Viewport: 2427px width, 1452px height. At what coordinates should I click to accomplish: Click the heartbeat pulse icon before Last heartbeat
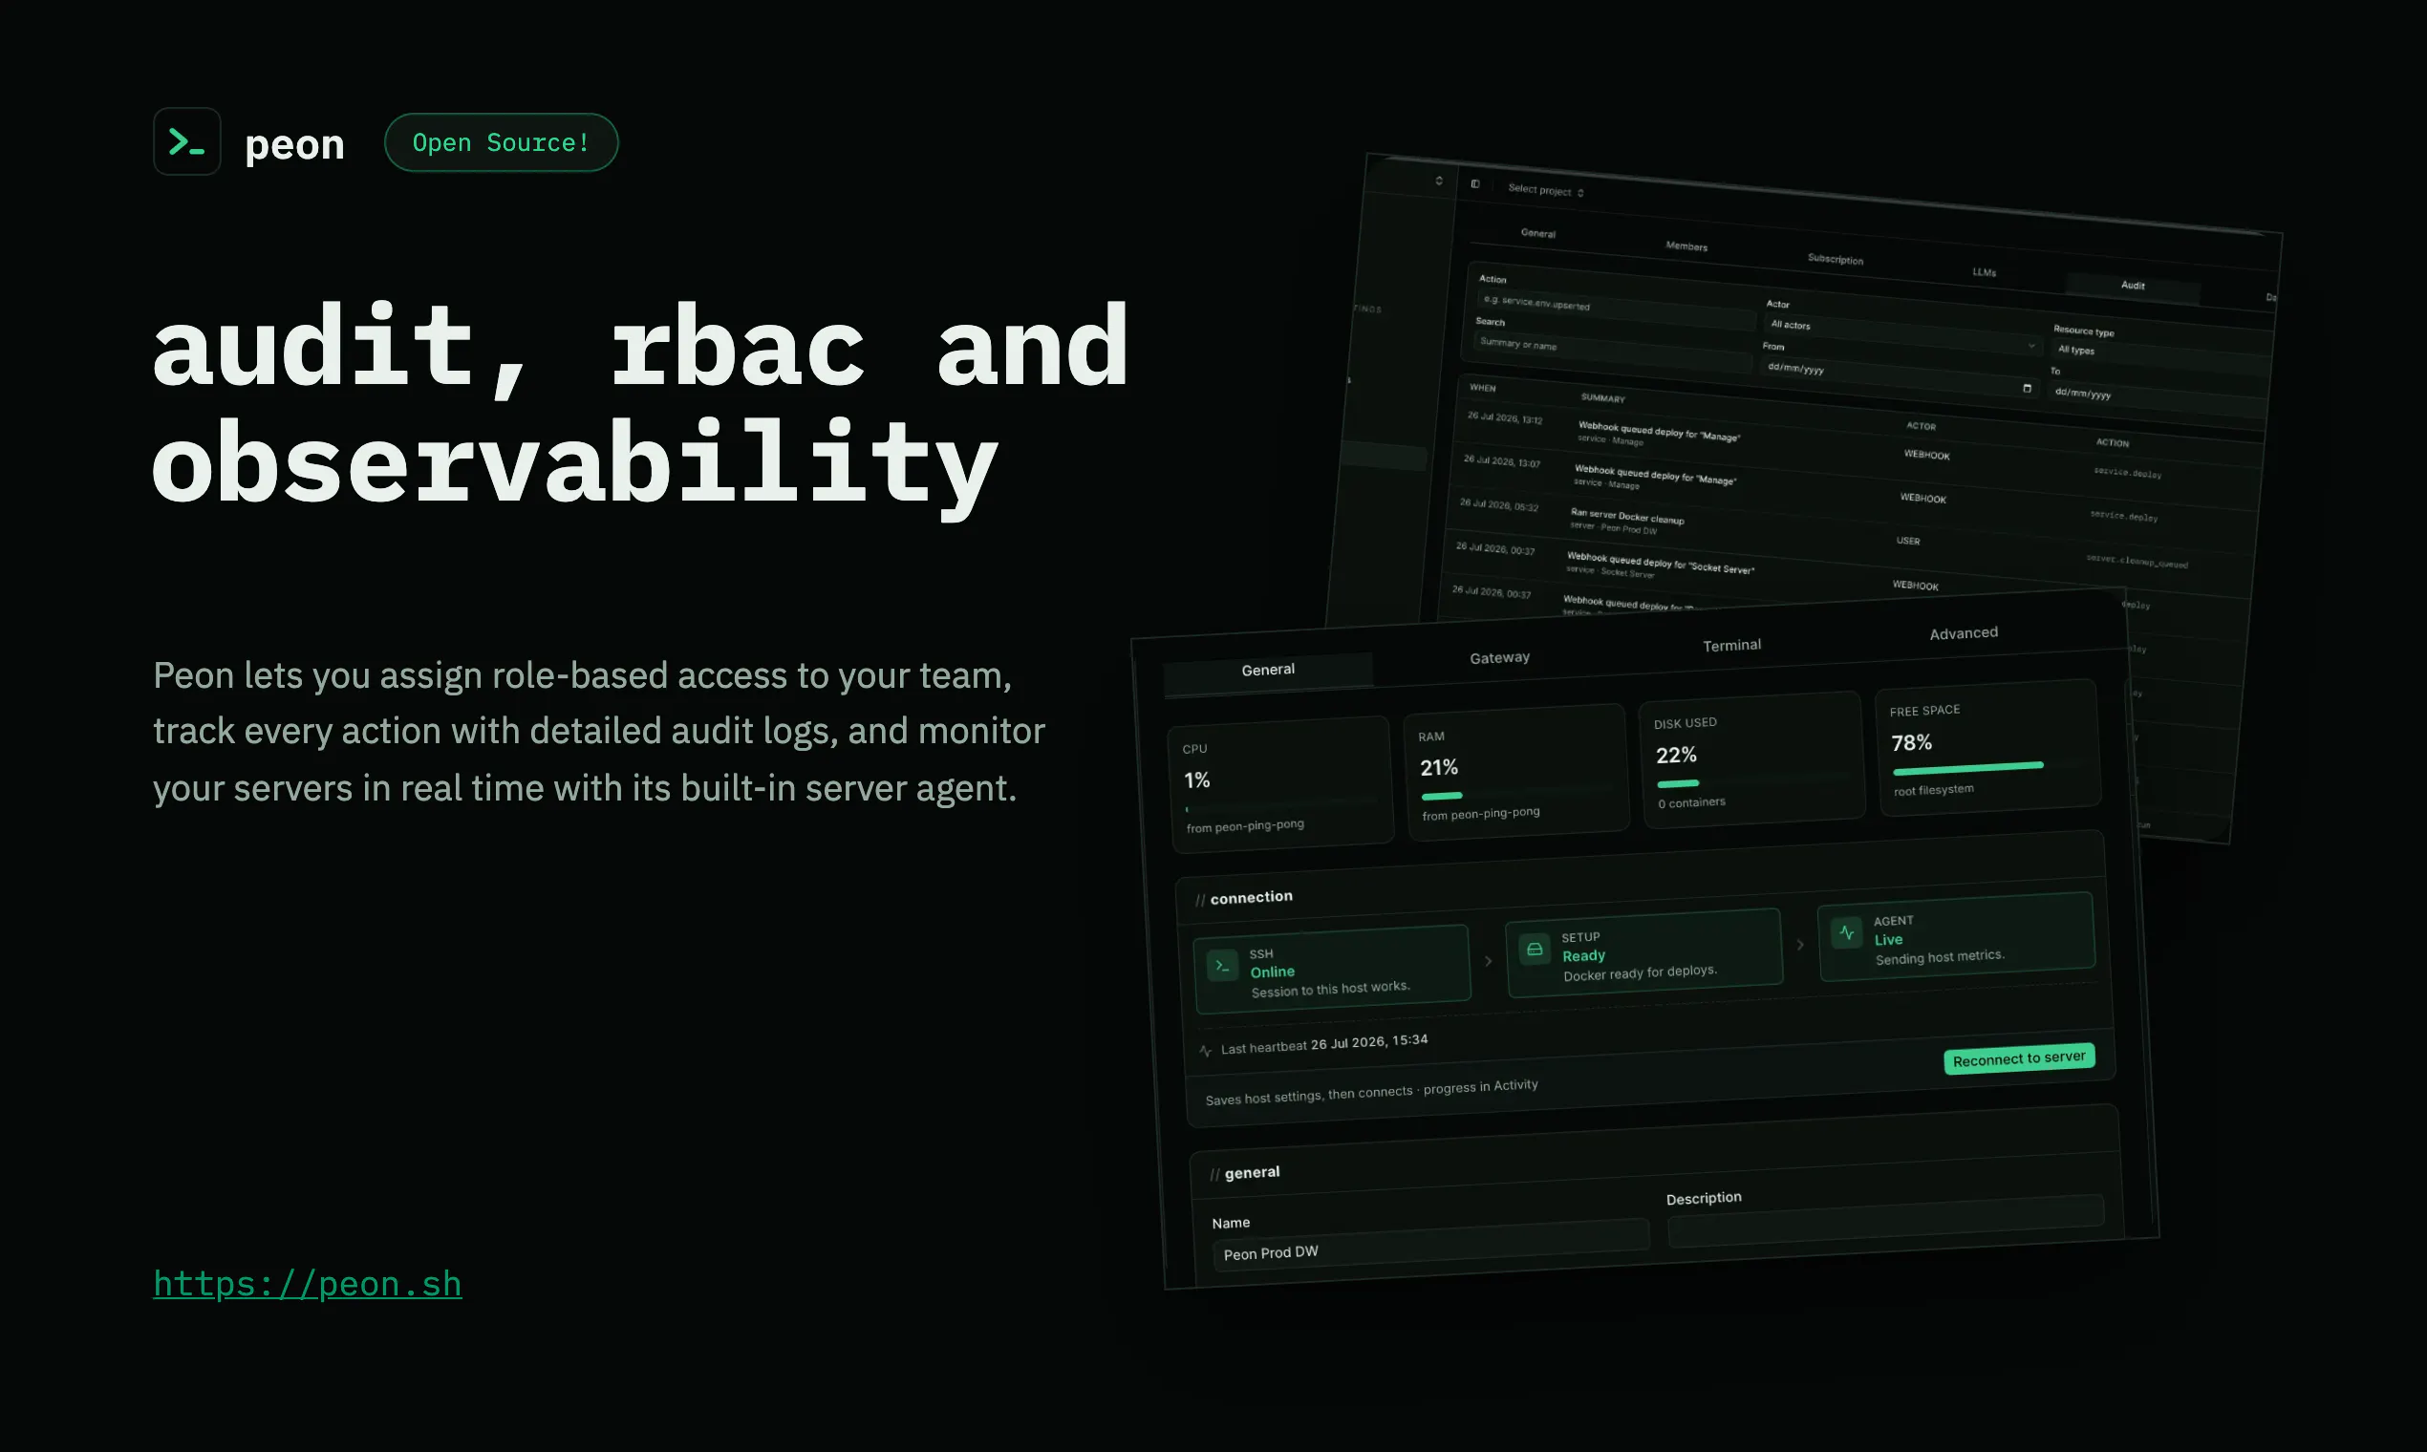1206,1051
